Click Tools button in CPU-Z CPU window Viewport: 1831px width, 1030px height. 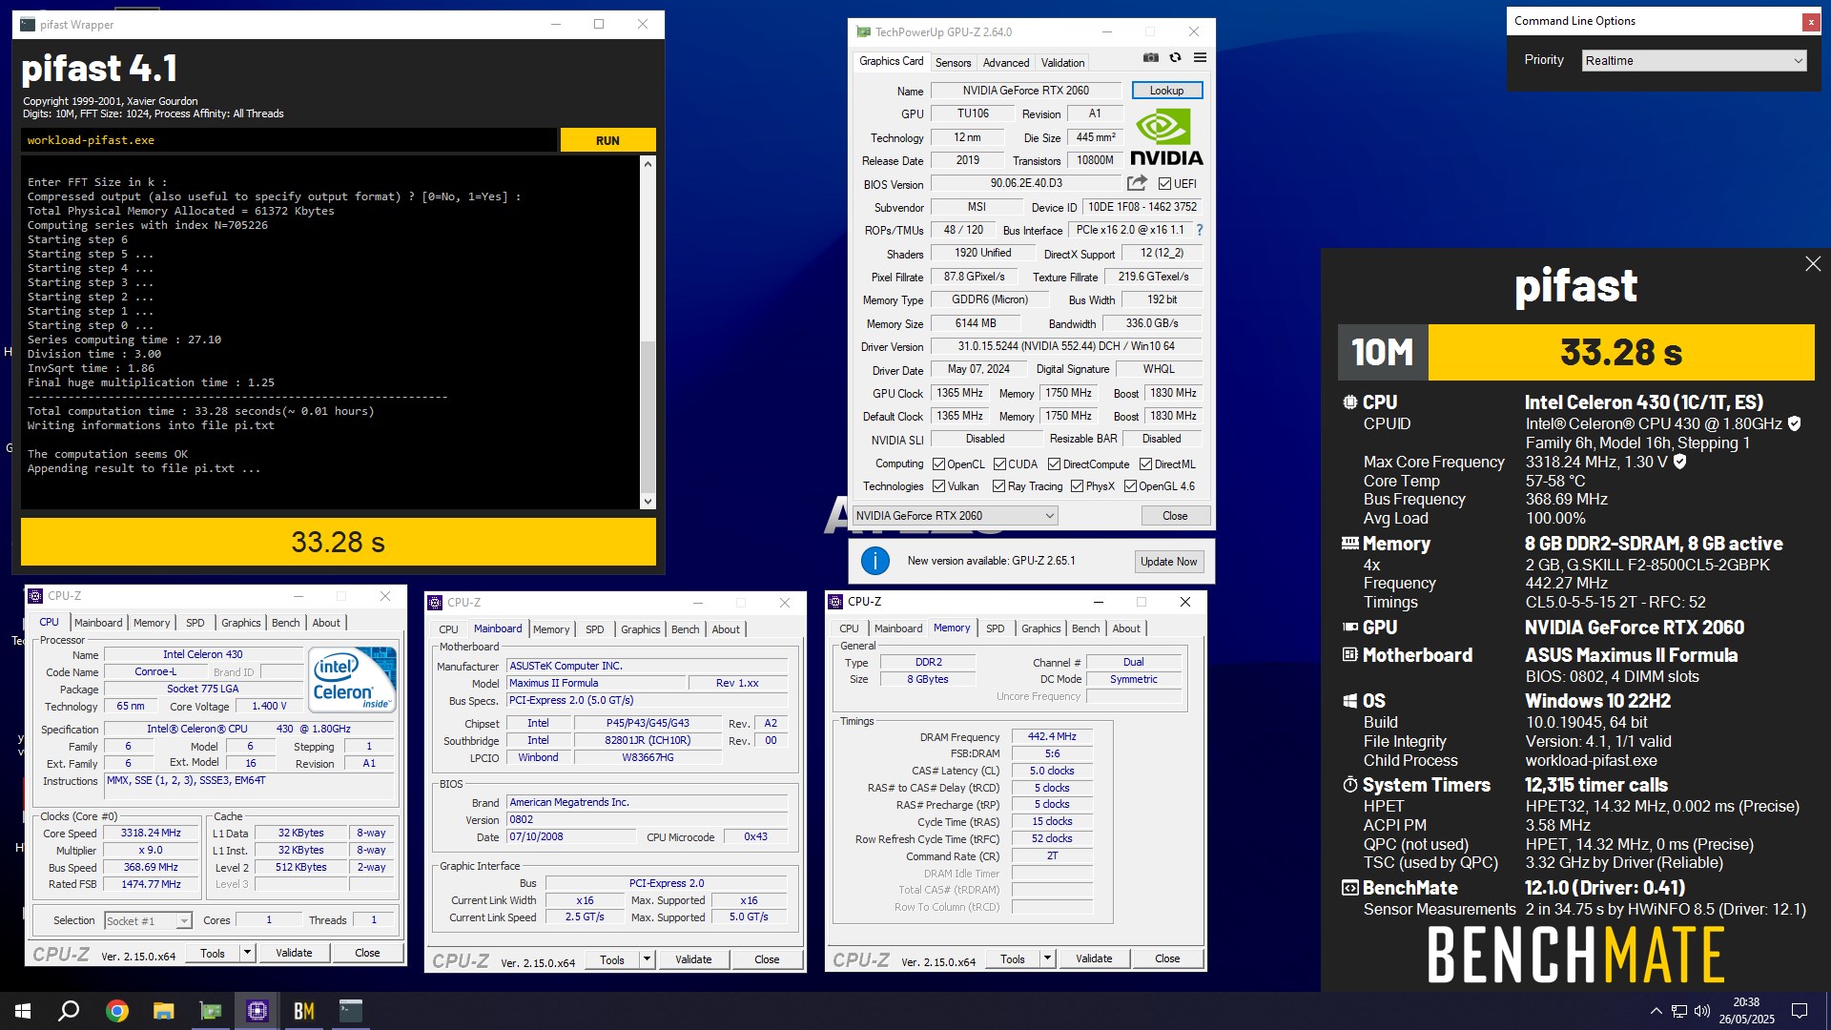[x=212, y=953]
